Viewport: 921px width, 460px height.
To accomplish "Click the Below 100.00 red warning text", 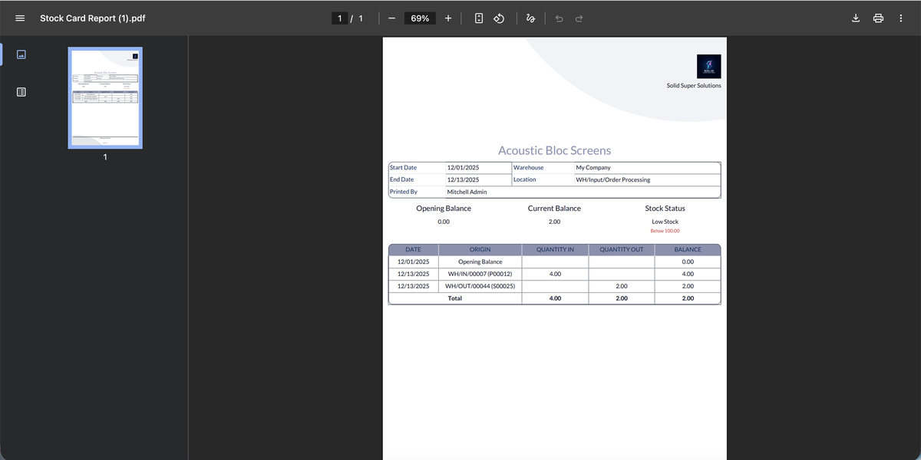I will [x=665, y=229].
